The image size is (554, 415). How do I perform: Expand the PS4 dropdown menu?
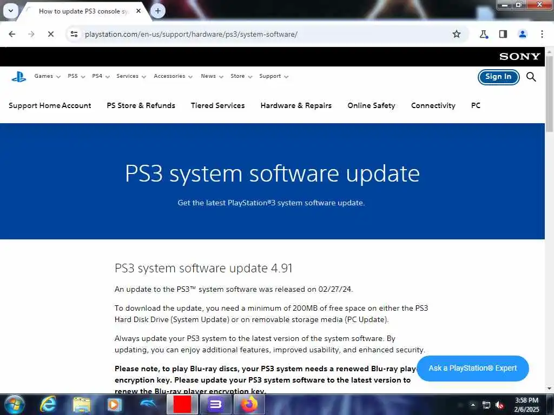101,76
